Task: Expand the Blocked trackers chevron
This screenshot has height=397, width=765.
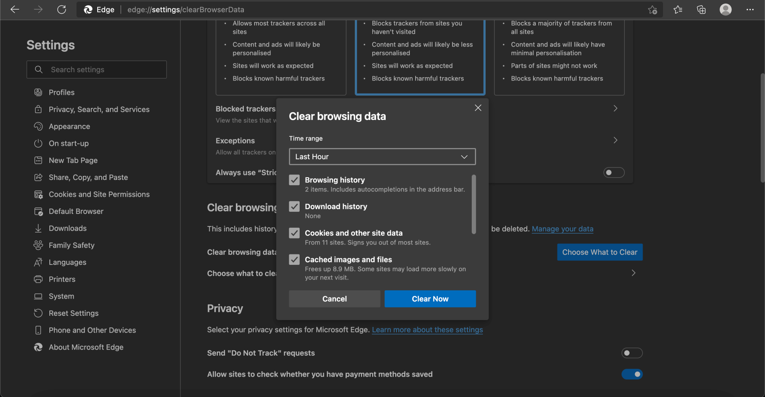Action: tap(616, 108)
